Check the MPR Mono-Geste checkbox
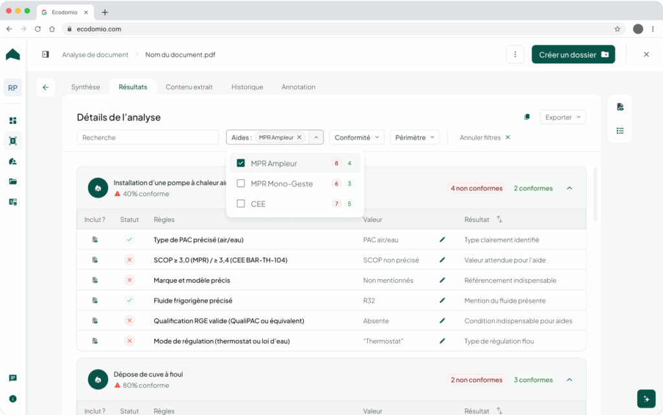 [241, 183]
